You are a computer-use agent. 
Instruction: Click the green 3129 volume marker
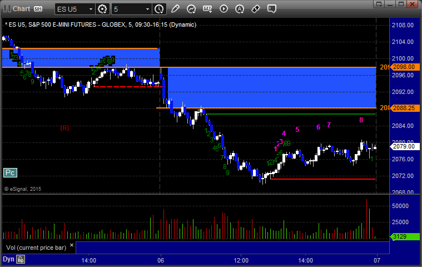[405, 236]
